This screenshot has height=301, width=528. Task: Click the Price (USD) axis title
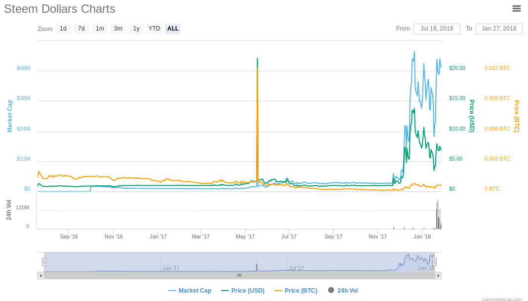(x=472, y=116)
